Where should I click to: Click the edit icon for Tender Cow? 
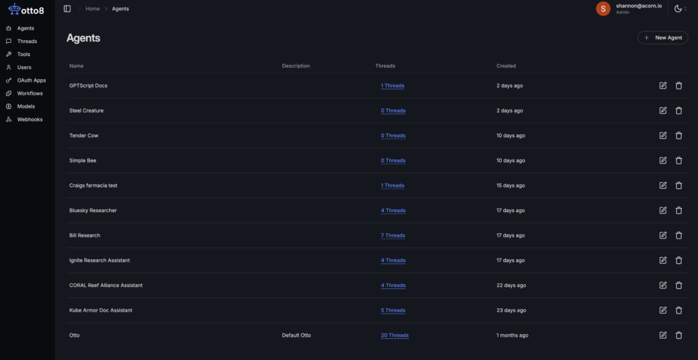click(663, 135)
